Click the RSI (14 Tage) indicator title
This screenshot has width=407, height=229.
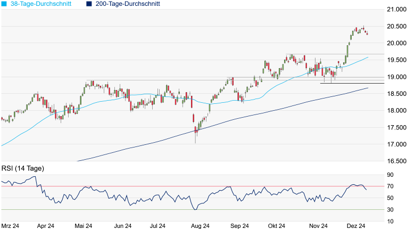[23, 169]
